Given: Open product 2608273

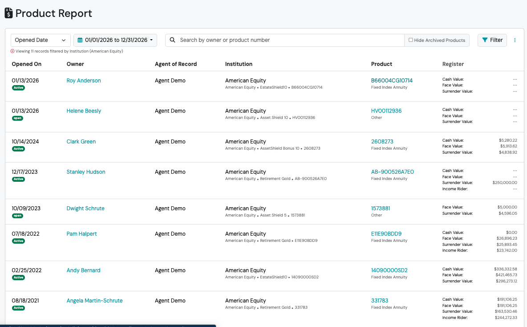Looking at the screenshot, I should (x=382, y=142).
